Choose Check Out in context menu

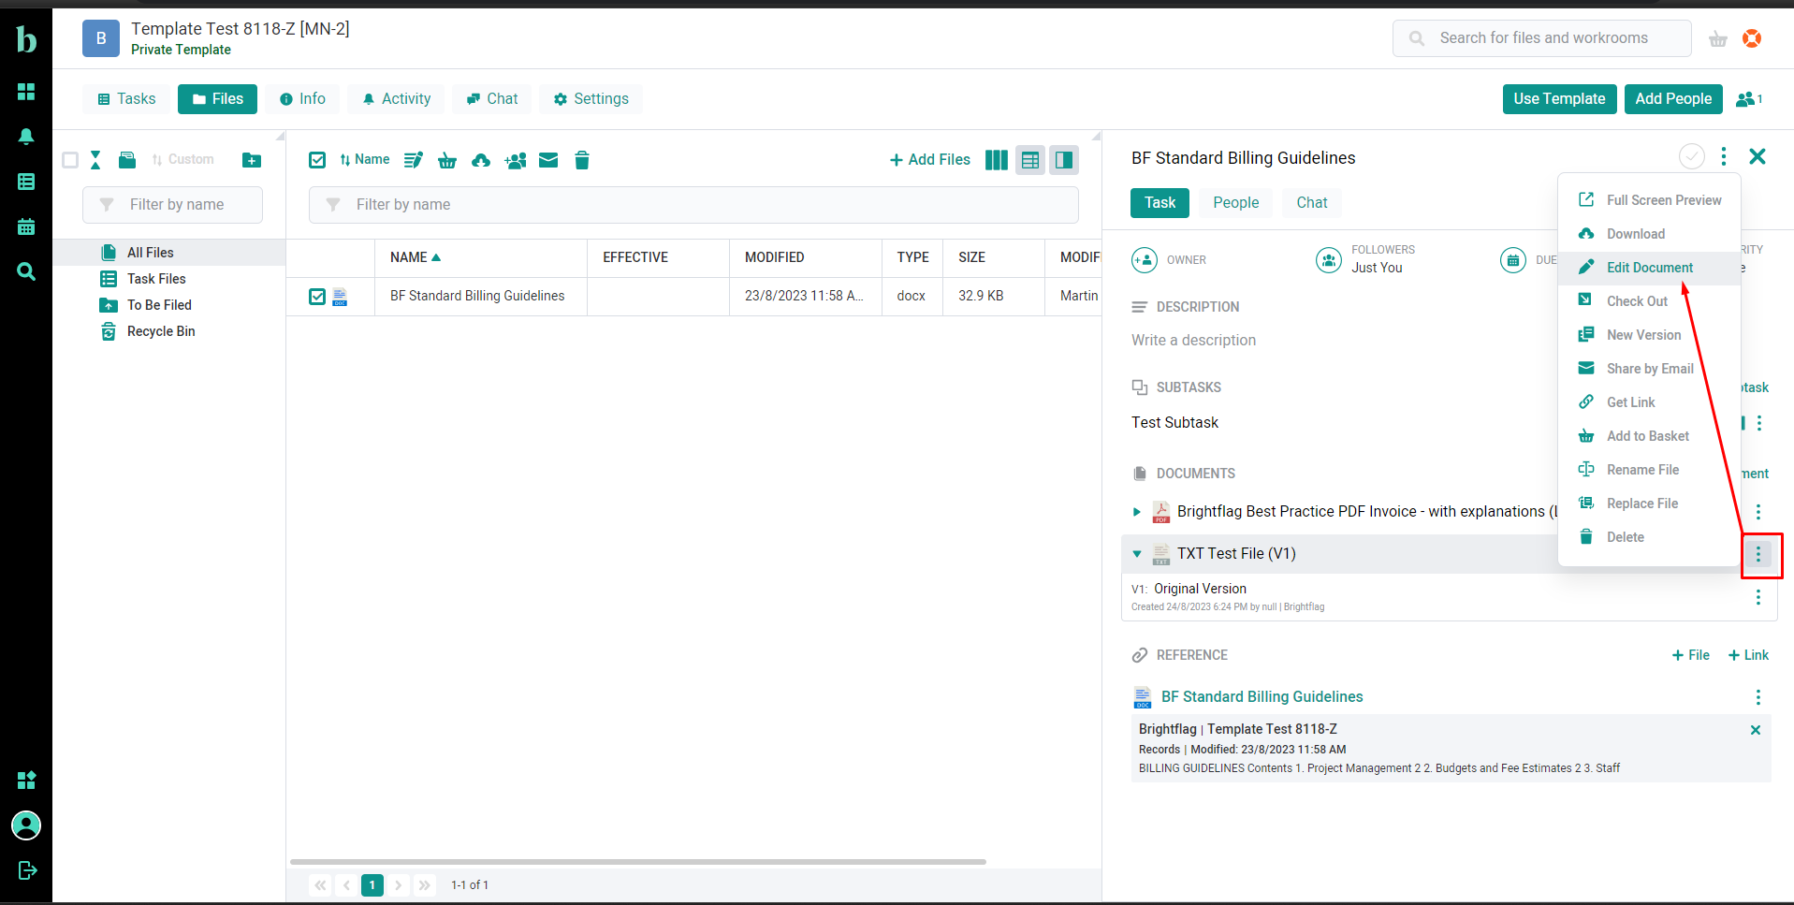click(x=1649, y=301)
